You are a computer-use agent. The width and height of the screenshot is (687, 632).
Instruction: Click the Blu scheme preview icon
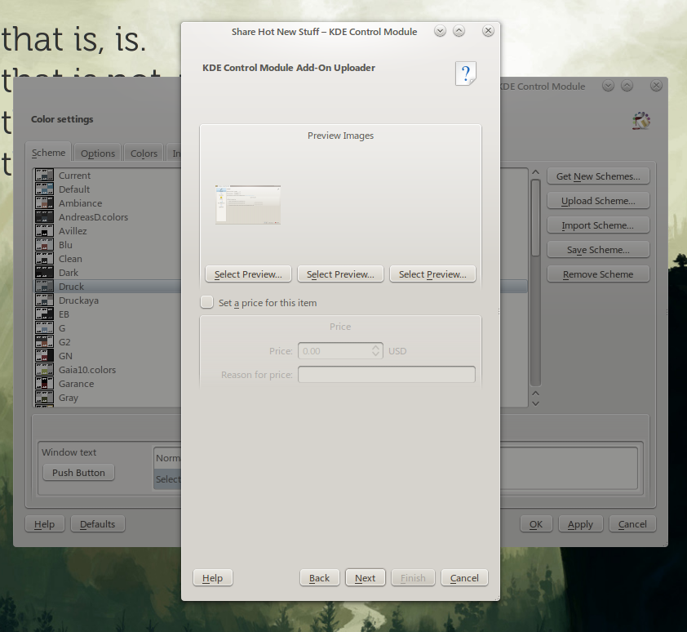point(44,245)
